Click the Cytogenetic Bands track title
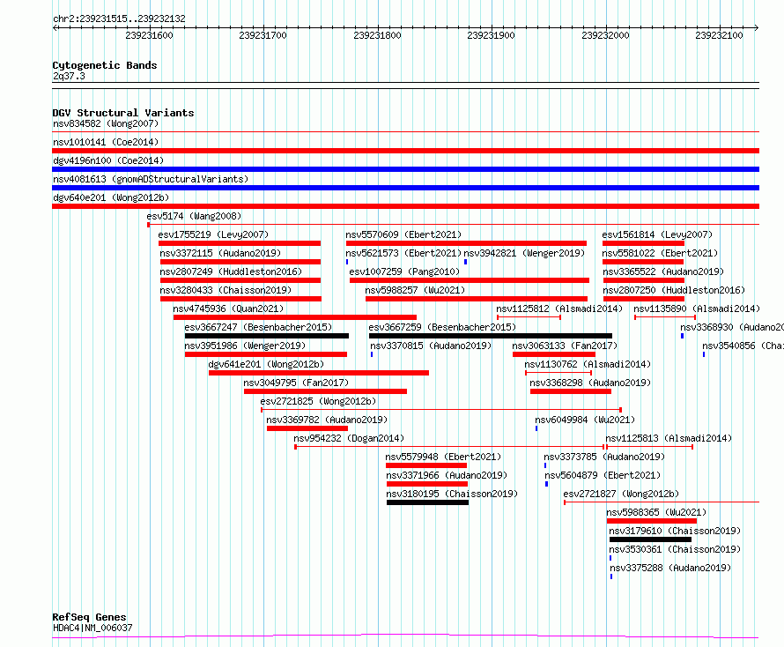The image size is (784, 647). (105, 65)
